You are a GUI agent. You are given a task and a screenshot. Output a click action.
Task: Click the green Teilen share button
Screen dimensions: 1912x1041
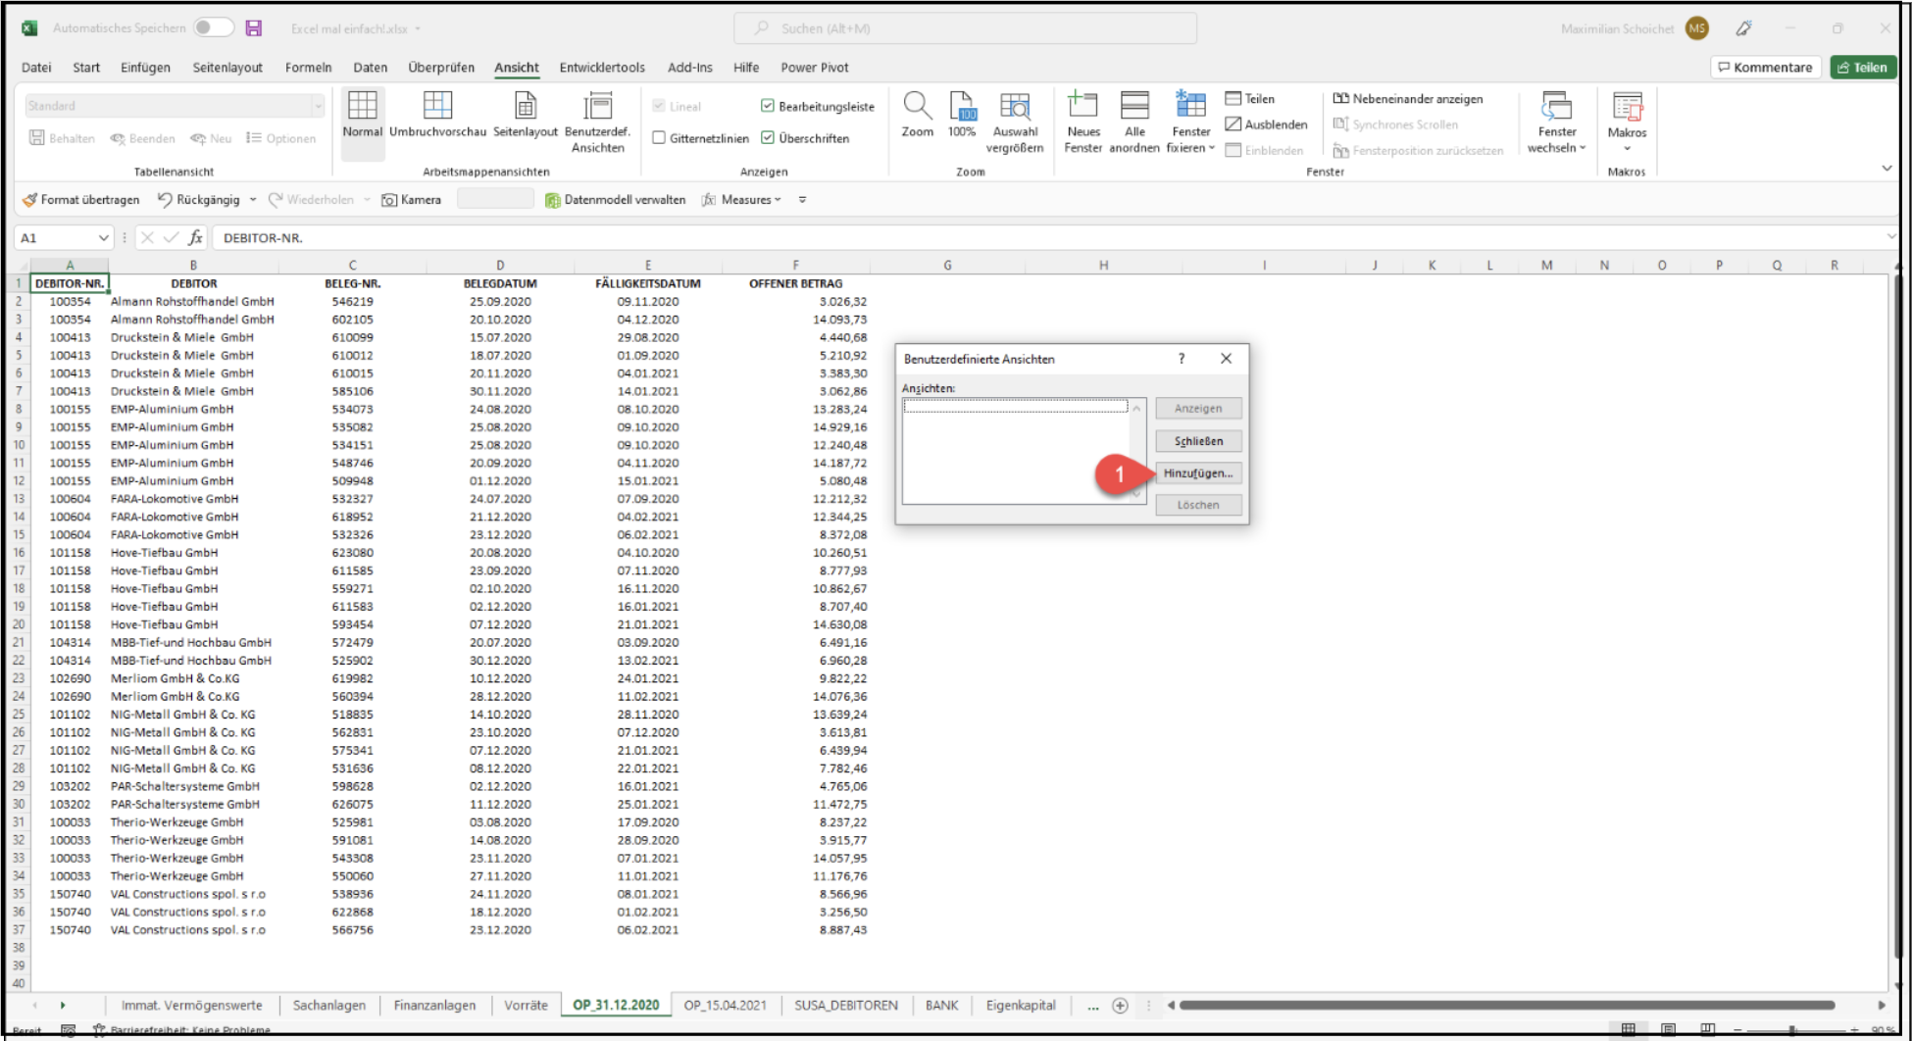(x=1863, y=68)
